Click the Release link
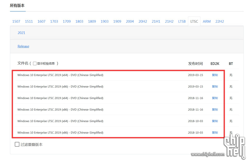 coord(23,46)
